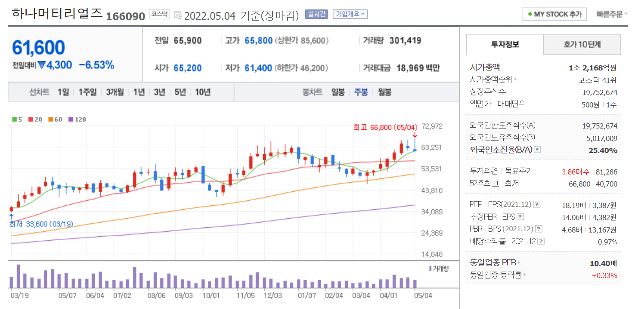Click the 거래량 value 301,419
The height and width of the screenshot is (309, 635).
405,41
